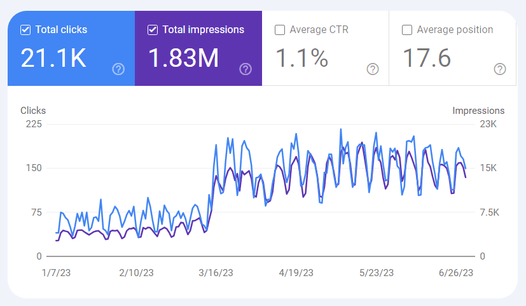Uncheck the Total clicks checkbox

25,30
